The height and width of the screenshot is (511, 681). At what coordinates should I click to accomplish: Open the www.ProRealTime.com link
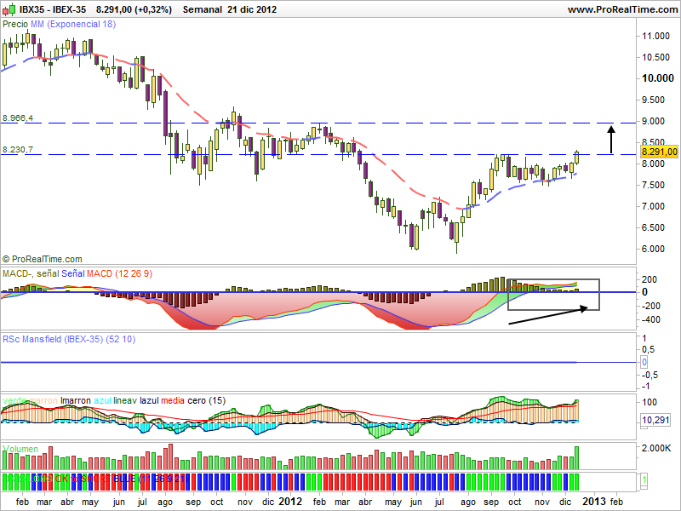621,9
